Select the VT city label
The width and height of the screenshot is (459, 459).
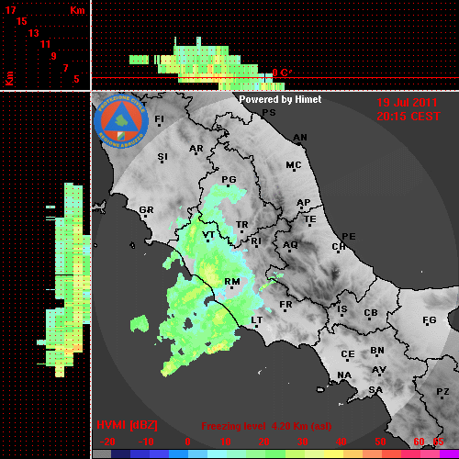point(208,235)
